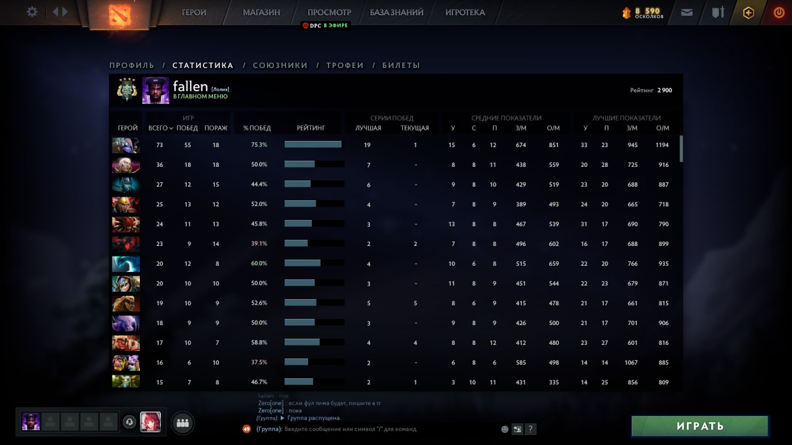Viewport: 792px width, 445px height.
Task: Open the emoticon smiley picker in chat
Action: 505,429
